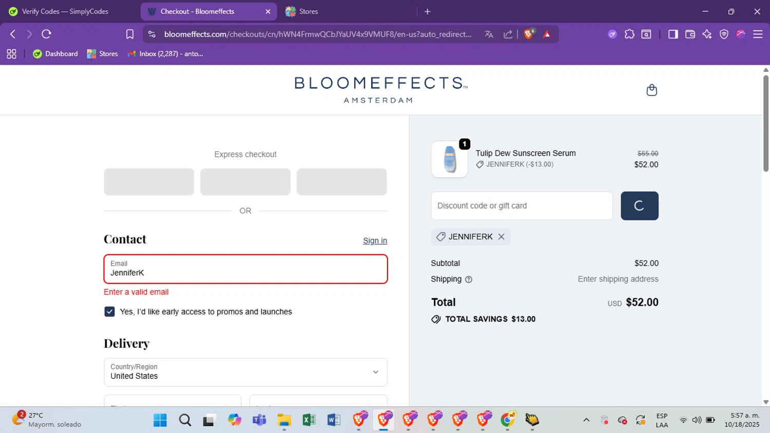Open File Explorer from the taskbar
This screenshot has width=770, height=433.
284,420
